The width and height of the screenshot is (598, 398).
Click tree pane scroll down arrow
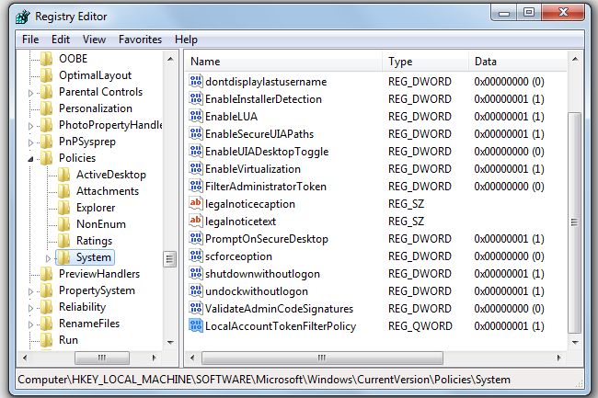[x=170, y=342]
